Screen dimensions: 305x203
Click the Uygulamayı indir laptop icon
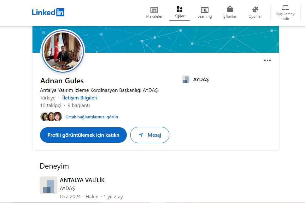click(x=285, y=8)
